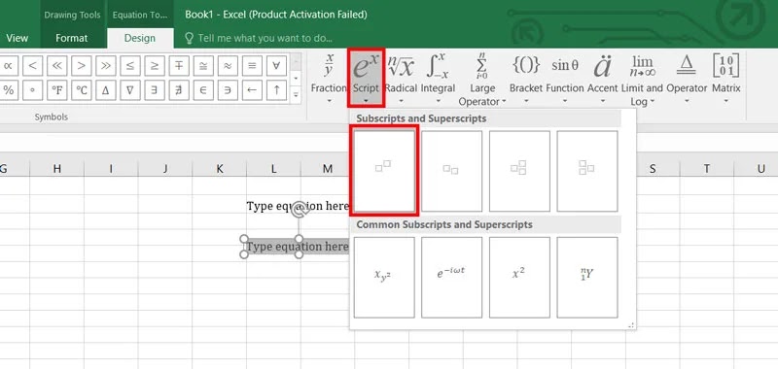Viewport: 778px width, 369px height.
Task: Select column I header
Action: pos(111,169)
